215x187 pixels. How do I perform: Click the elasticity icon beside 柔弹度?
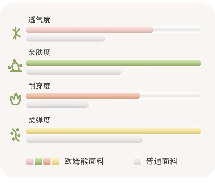(x=15, y=135)
